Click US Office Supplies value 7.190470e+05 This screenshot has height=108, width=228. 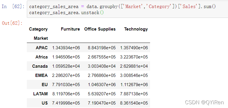click(x=102, y=103)
